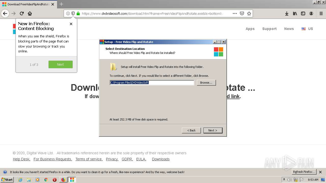Launch Opera from the taskbar
The height and width of the screenshot is (183, 326).
(55, 180)
